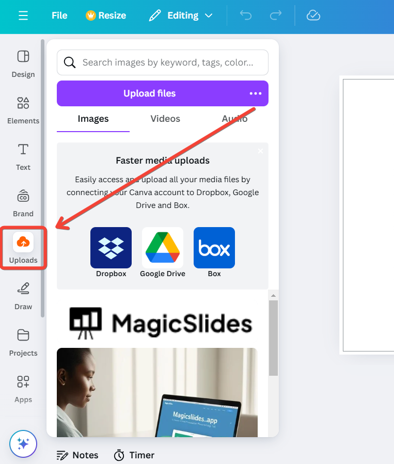Open the Design sidebar panel

pyautogui.click(x=23, y=63)
